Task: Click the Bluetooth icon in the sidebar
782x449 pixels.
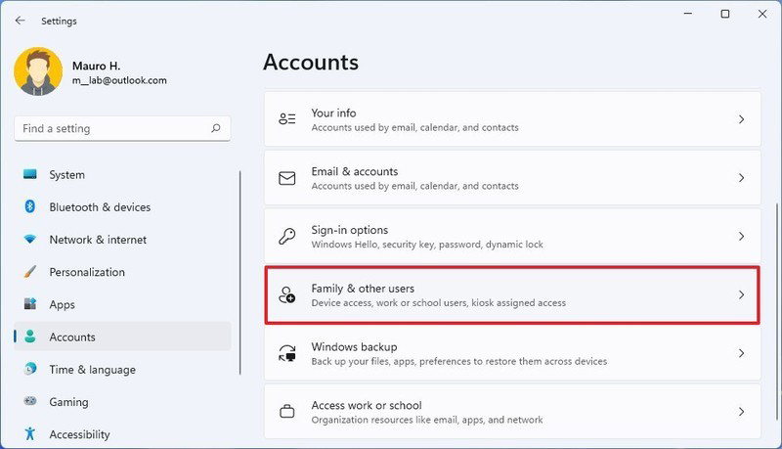Action: 30,206
